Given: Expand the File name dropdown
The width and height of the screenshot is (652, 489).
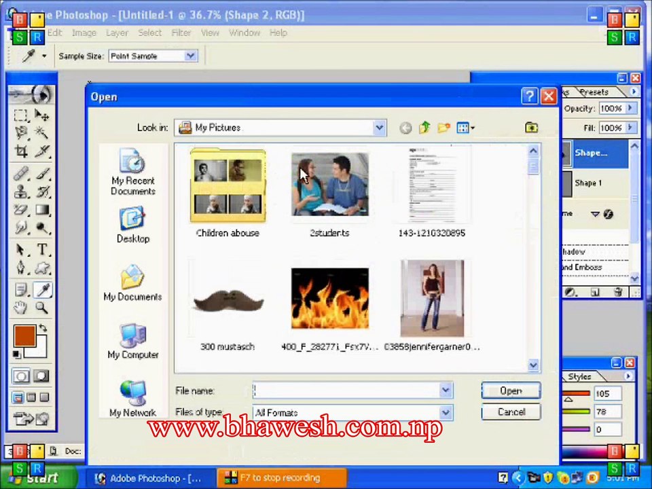Looking at the screenshot, I should (446, 391).
